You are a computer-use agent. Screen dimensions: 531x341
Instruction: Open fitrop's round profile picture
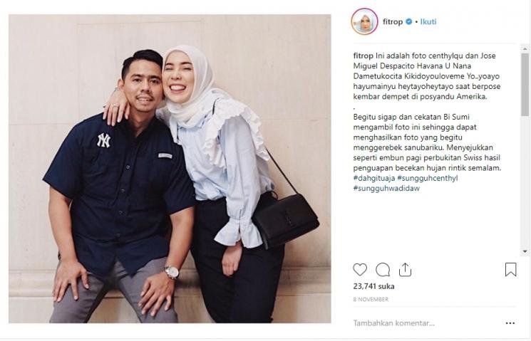(x=364, y=21)
